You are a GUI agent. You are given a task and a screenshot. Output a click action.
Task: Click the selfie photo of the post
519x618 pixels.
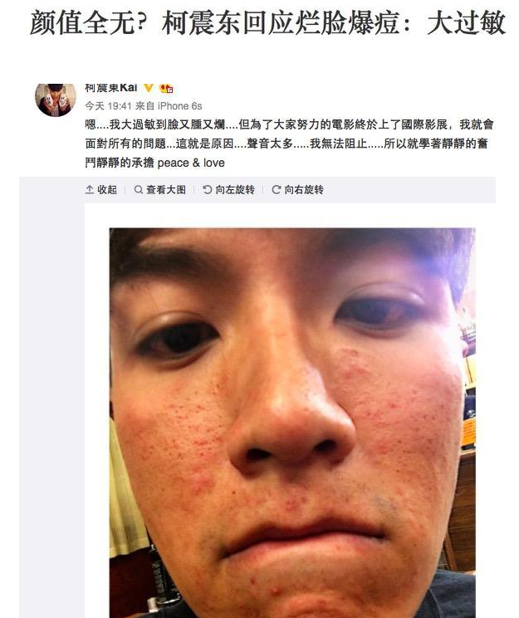pyautogui.click(x=292, y=422)
